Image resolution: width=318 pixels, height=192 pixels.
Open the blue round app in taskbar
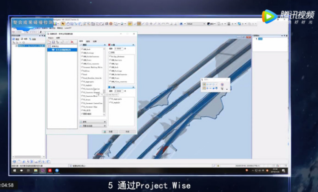[57, 171]
